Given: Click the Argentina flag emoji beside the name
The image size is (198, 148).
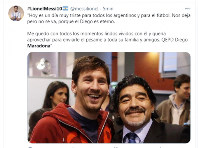Looking at the screenshot, I should pos(65,9).
